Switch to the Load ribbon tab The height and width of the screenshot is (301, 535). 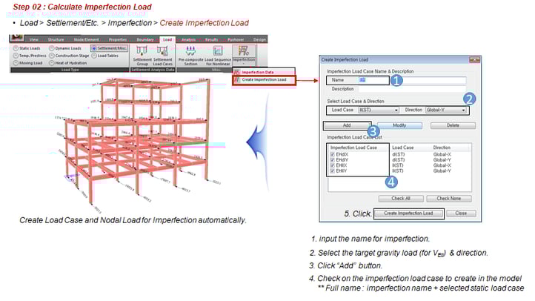(x=167, y=39)
